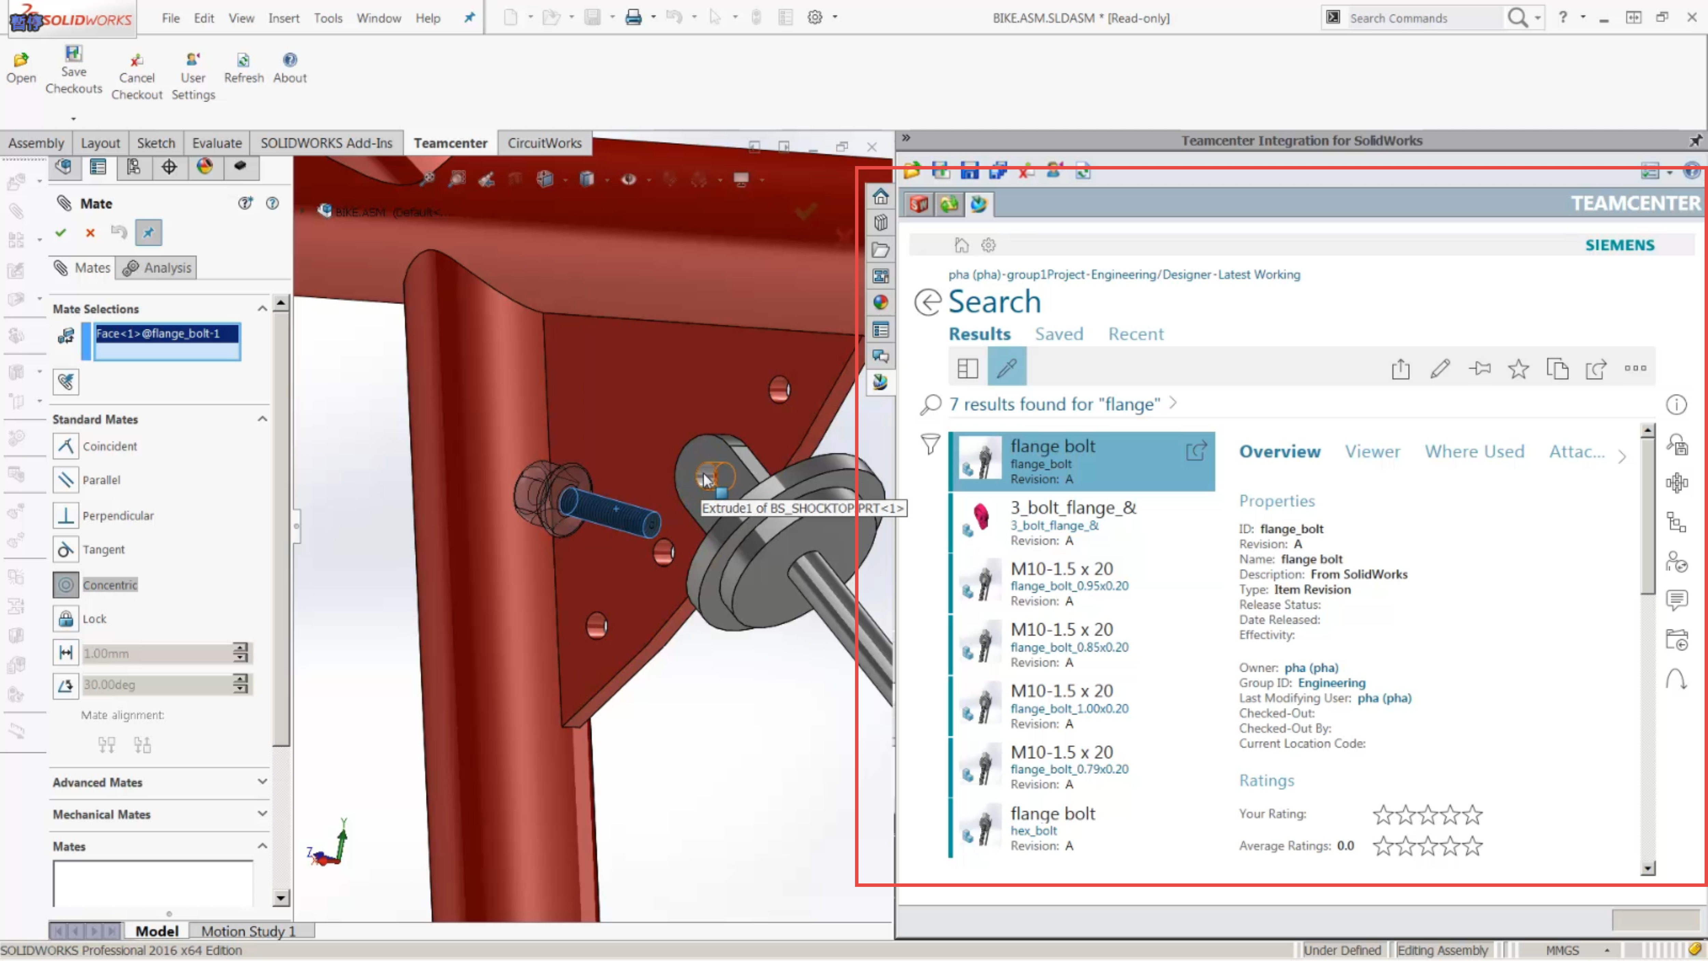Viewport: 1708px width, 961px height.
Task: Show more tabs after Attac... tab
Action: pyautogui.click(x=1622, y=456)
